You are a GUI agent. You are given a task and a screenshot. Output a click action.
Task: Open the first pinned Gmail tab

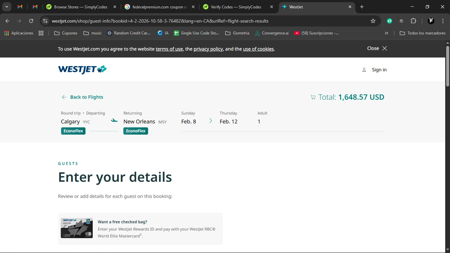pyautogui.click(x=20, y=7)
